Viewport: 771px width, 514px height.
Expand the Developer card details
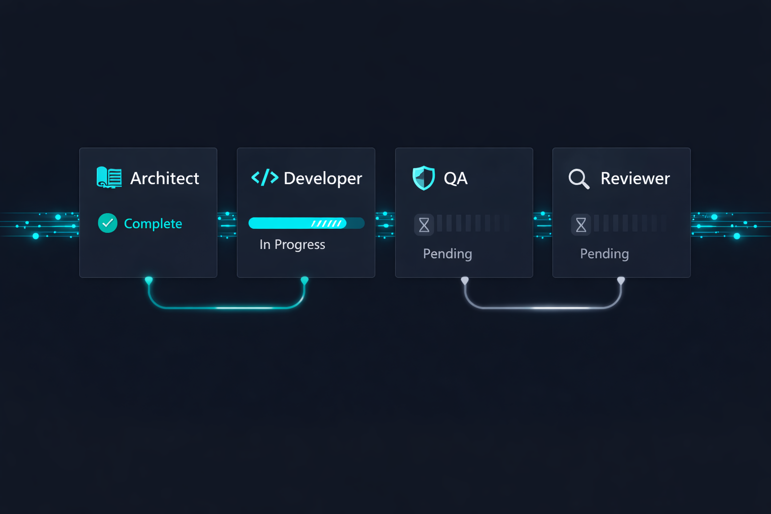point(306,212)
